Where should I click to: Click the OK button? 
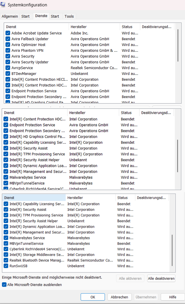coord(93,297)
